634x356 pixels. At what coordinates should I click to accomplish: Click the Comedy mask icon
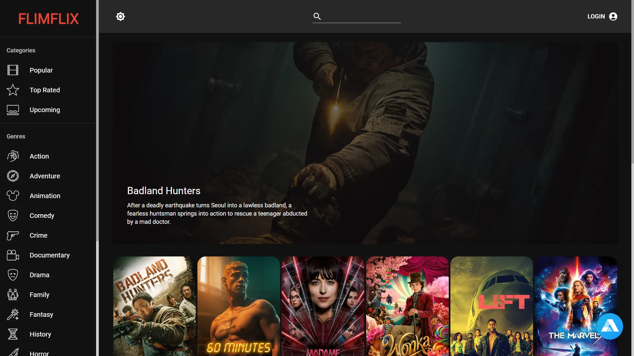click(13, 216)
